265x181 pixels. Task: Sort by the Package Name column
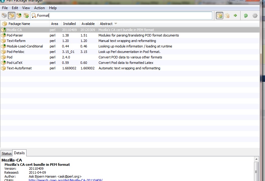click(x=19, y=24)
